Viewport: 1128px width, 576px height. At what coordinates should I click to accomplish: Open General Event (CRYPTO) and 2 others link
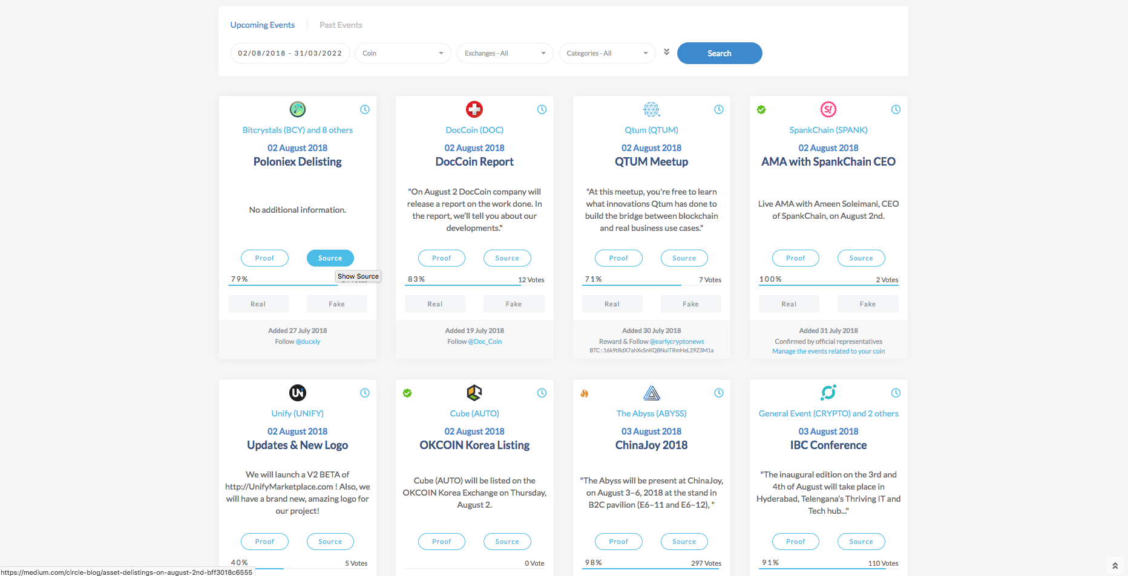(828, 413)
